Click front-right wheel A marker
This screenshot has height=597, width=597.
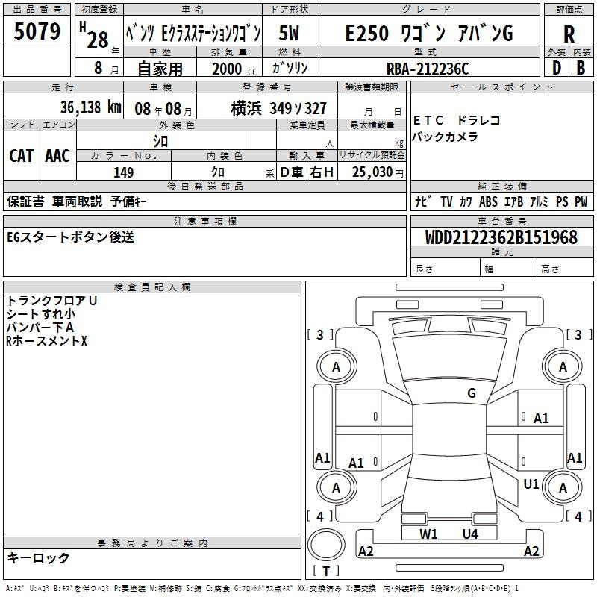(563, 367)
